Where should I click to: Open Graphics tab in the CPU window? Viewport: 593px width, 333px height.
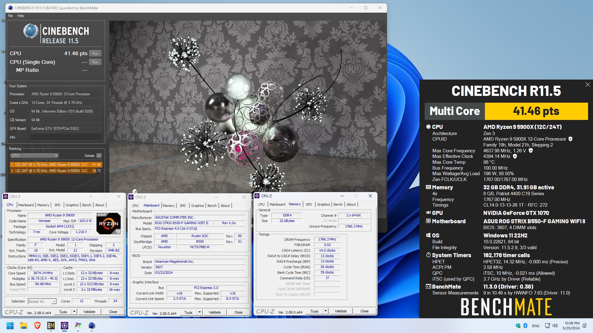[x=72, y=205]
